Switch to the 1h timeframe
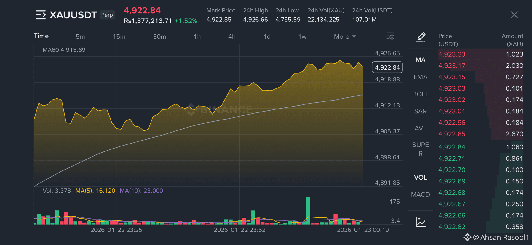Viewport: 532px width, 245px height. click(197, 36)
